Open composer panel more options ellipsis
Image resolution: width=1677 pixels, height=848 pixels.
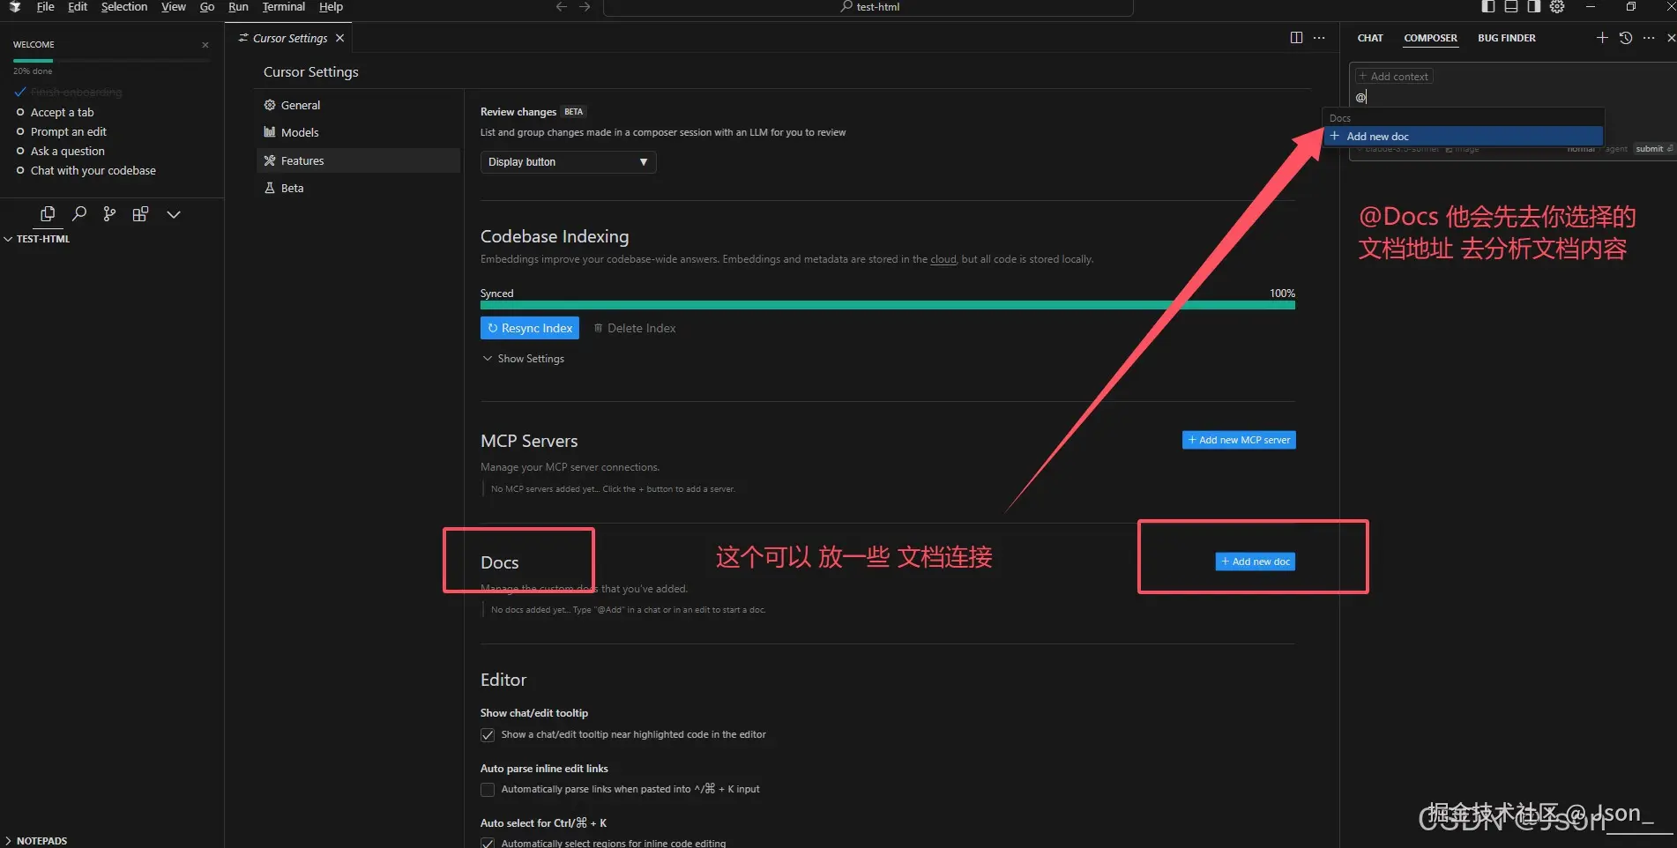[1649, 38]
